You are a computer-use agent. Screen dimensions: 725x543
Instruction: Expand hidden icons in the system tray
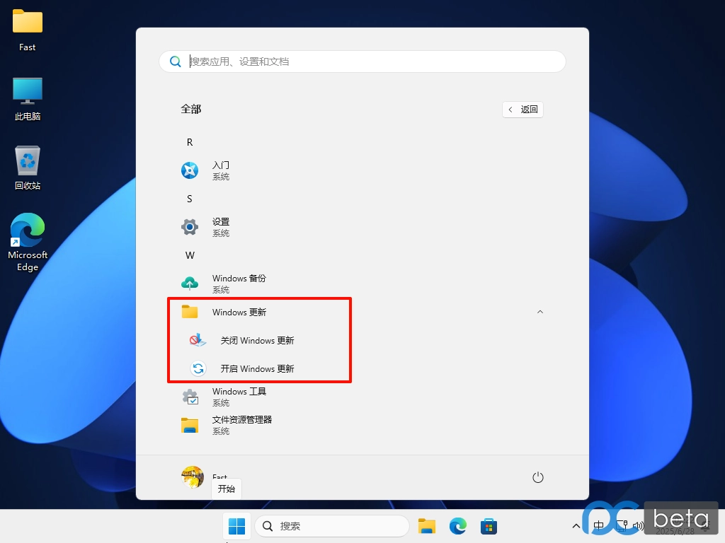(576, 526)
